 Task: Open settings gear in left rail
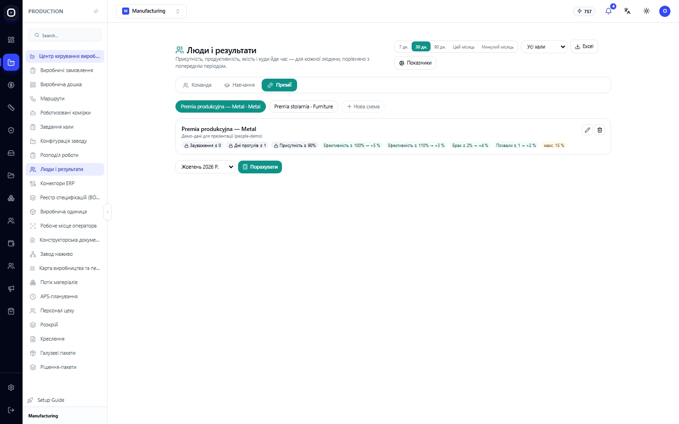pyautogui.click(x=11, y=387)
